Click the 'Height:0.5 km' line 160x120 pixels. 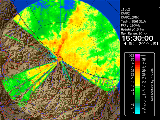point(132,29)
